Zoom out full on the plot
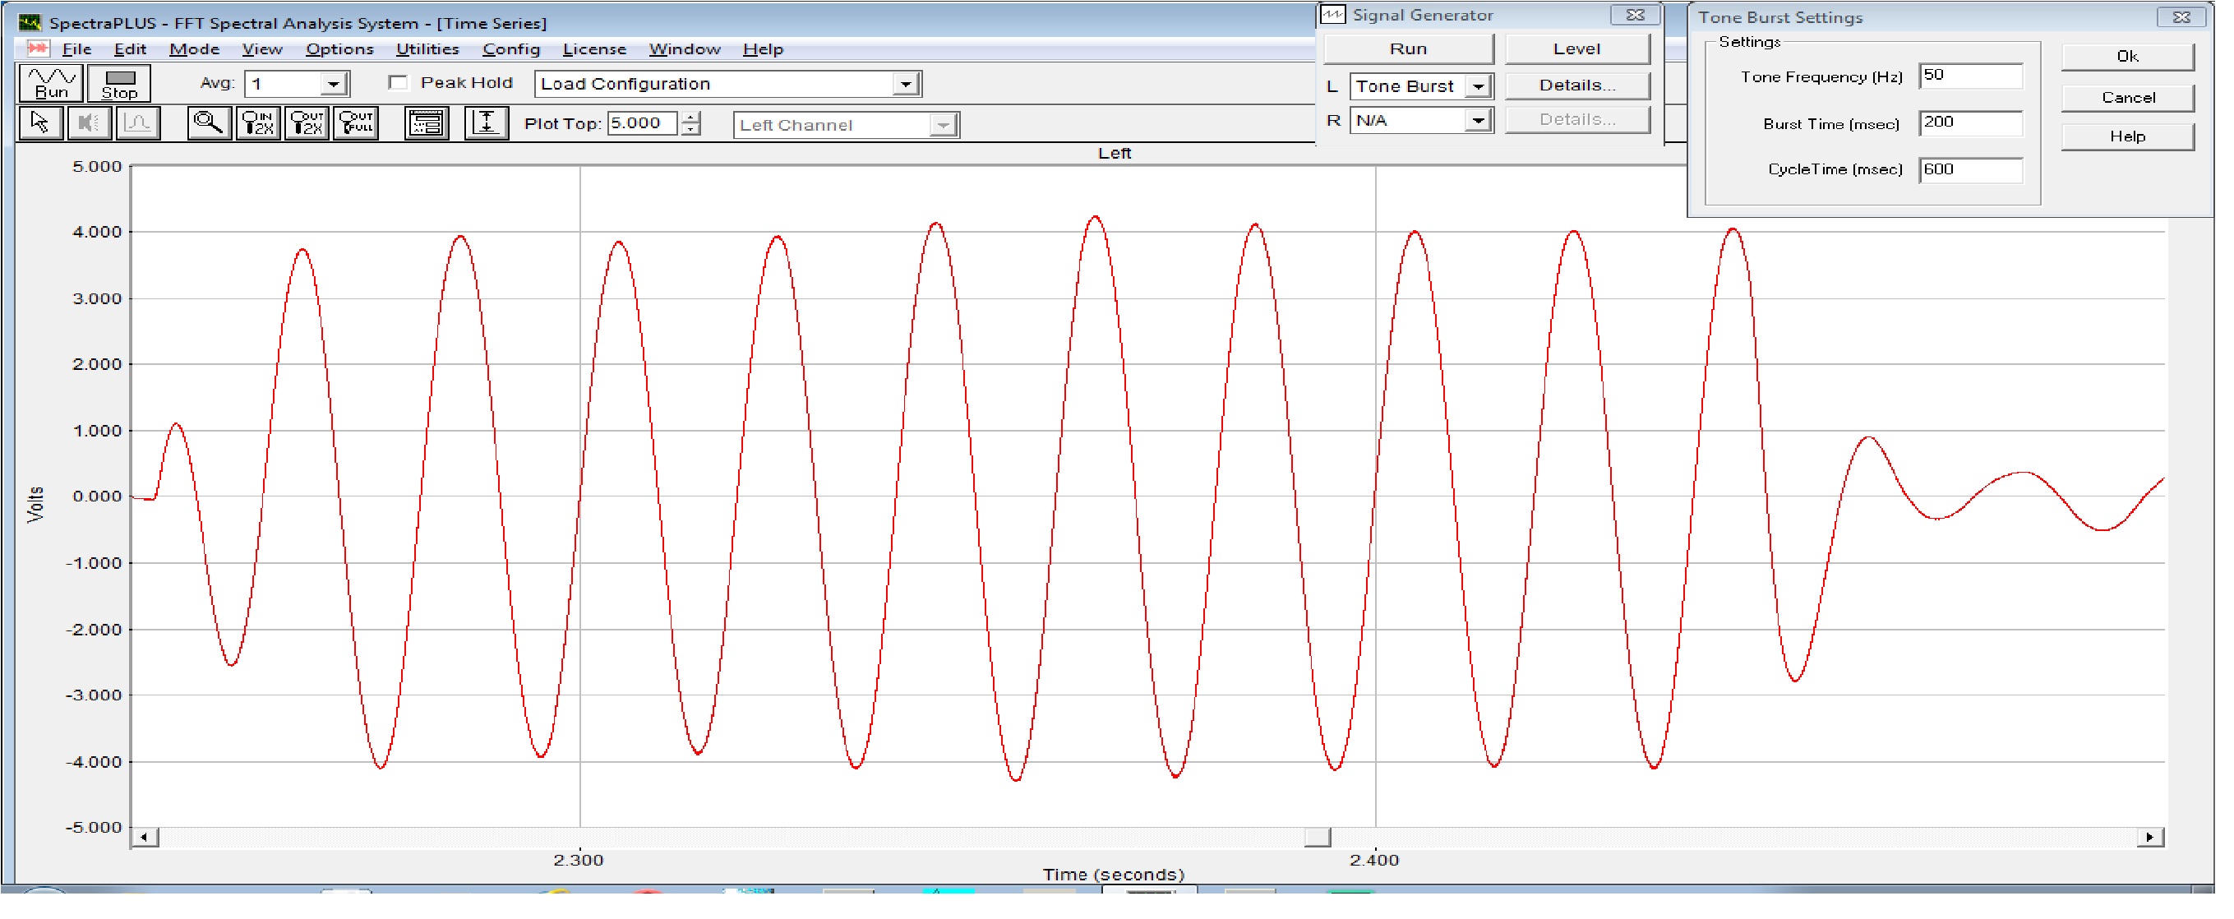 357,123
